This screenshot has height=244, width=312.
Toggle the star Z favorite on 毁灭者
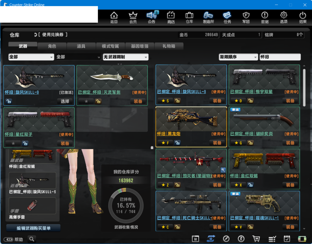point(165,185)
